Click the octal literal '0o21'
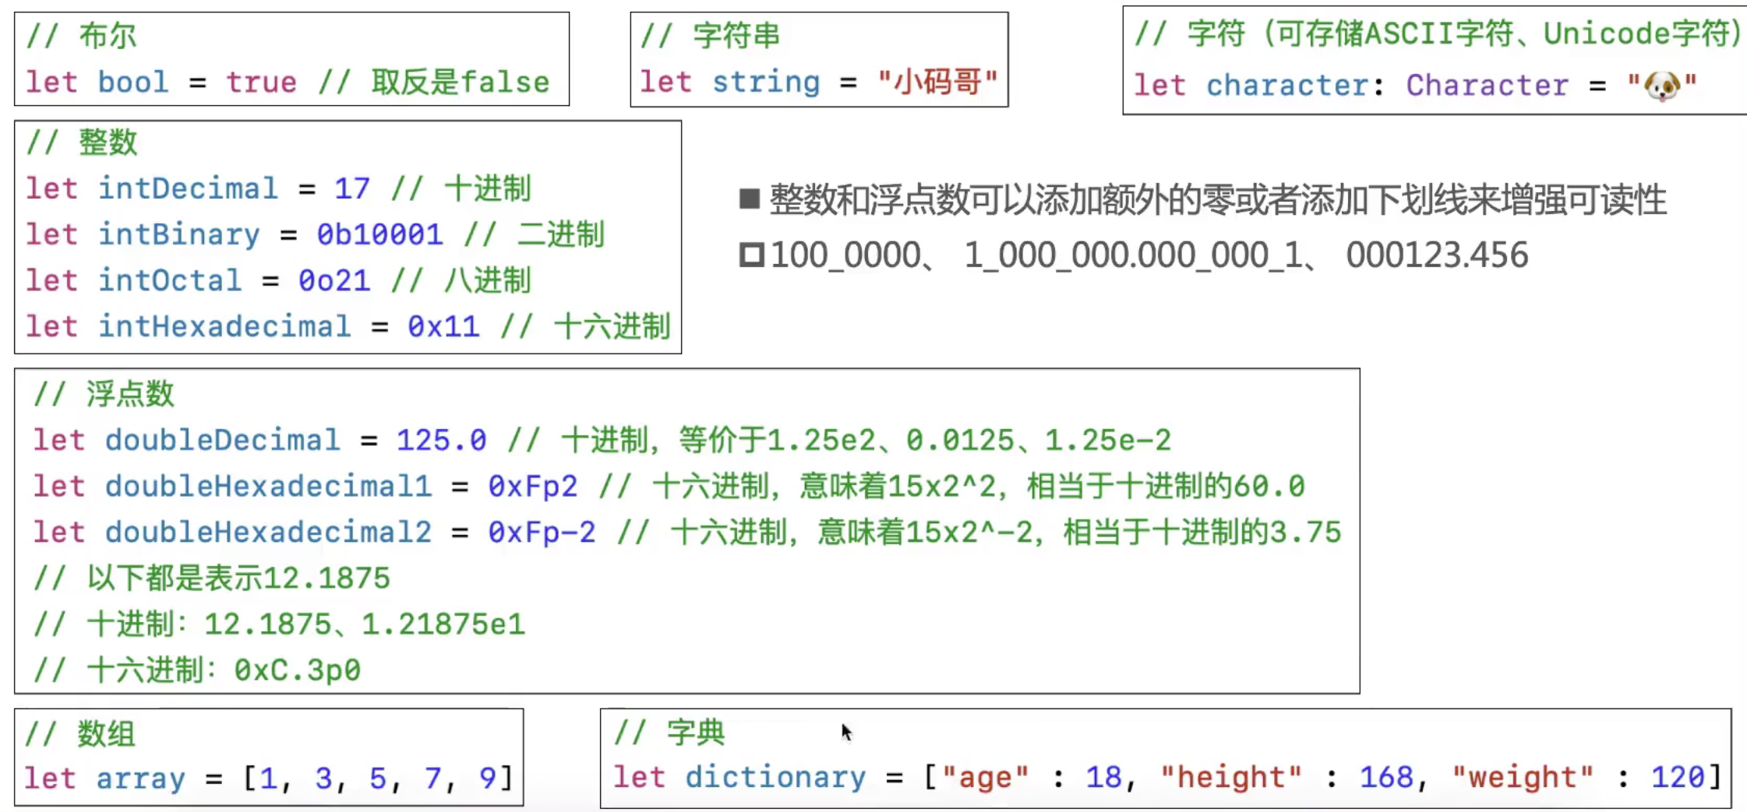Image resolution: width=1747 pixels, height=812 pixels. (x=334, y=280)
